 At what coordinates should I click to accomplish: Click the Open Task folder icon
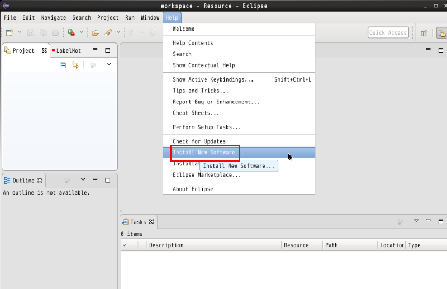click(x=95, y=32)
